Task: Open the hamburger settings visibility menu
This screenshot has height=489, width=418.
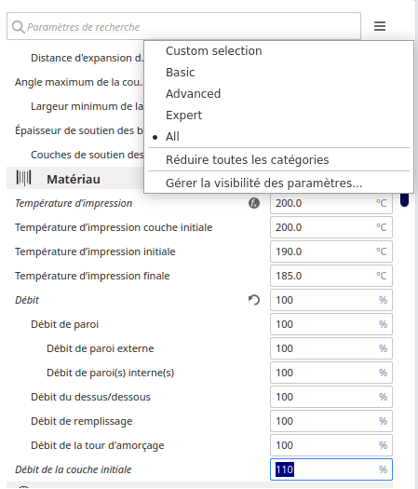Action: (x=379, y=26)
